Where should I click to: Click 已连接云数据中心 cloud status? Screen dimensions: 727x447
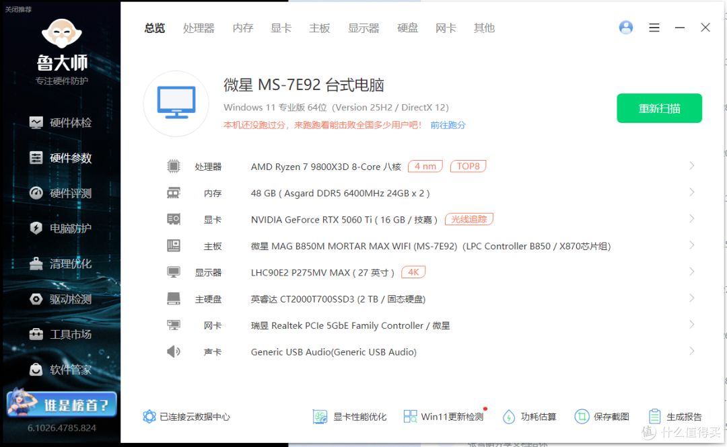[x=186, y=417]
